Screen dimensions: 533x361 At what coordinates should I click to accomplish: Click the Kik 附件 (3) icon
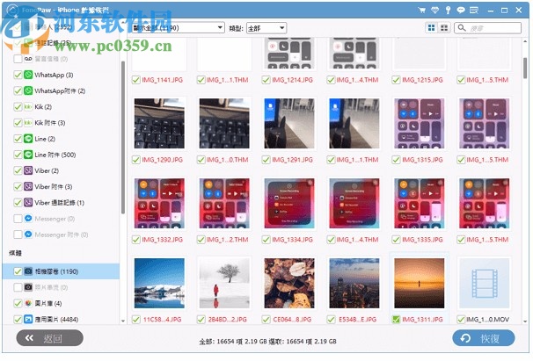click(x=28, y=123)
